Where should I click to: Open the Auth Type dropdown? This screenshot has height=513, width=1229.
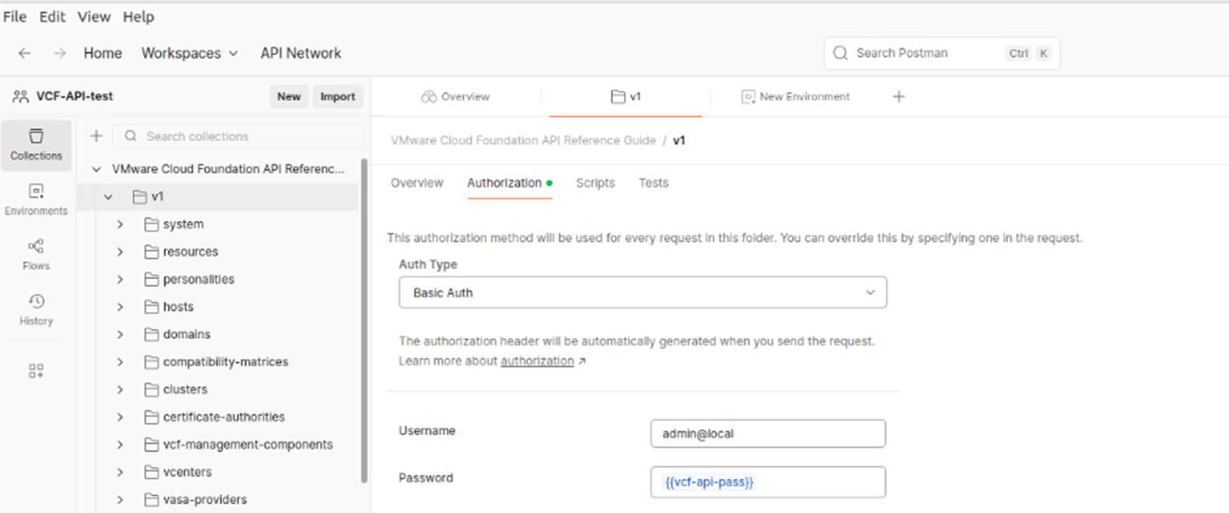(x=643, y=293)
